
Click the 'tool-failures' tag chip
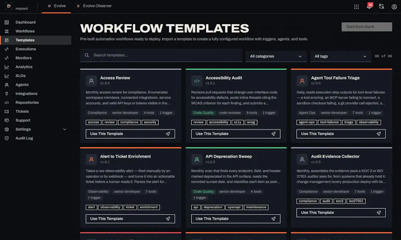click(x=329, y=122)
